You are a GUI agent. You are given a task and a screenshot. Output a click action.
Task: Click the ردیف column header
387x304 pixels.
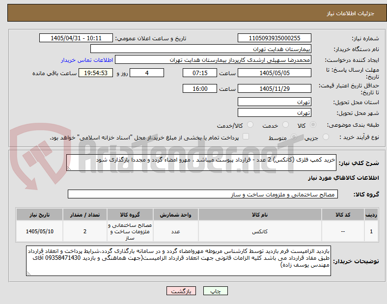pos(371,215)
